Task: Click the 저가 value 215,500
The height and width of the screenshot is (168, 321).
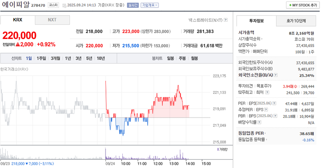Action: (x=131, y=46)
